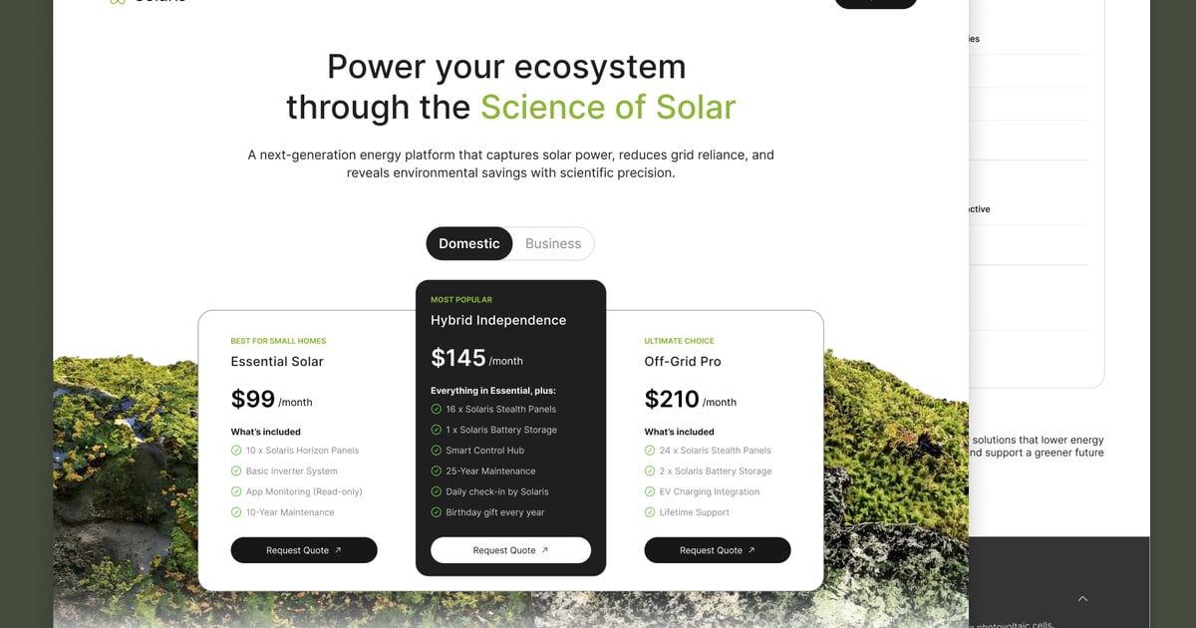Click the MOST POPULAR badge on Hybrid Independence

(461, 299)
